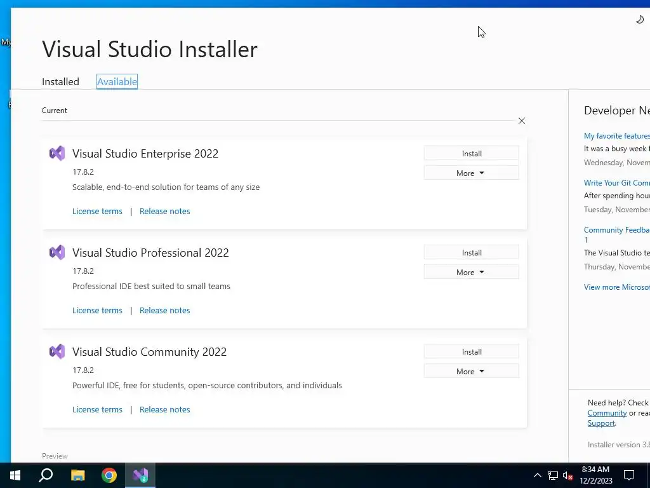Click Visual Studio Installer taskbar icon
Viewport: 650px width, 488px height.
coord(140,475)
